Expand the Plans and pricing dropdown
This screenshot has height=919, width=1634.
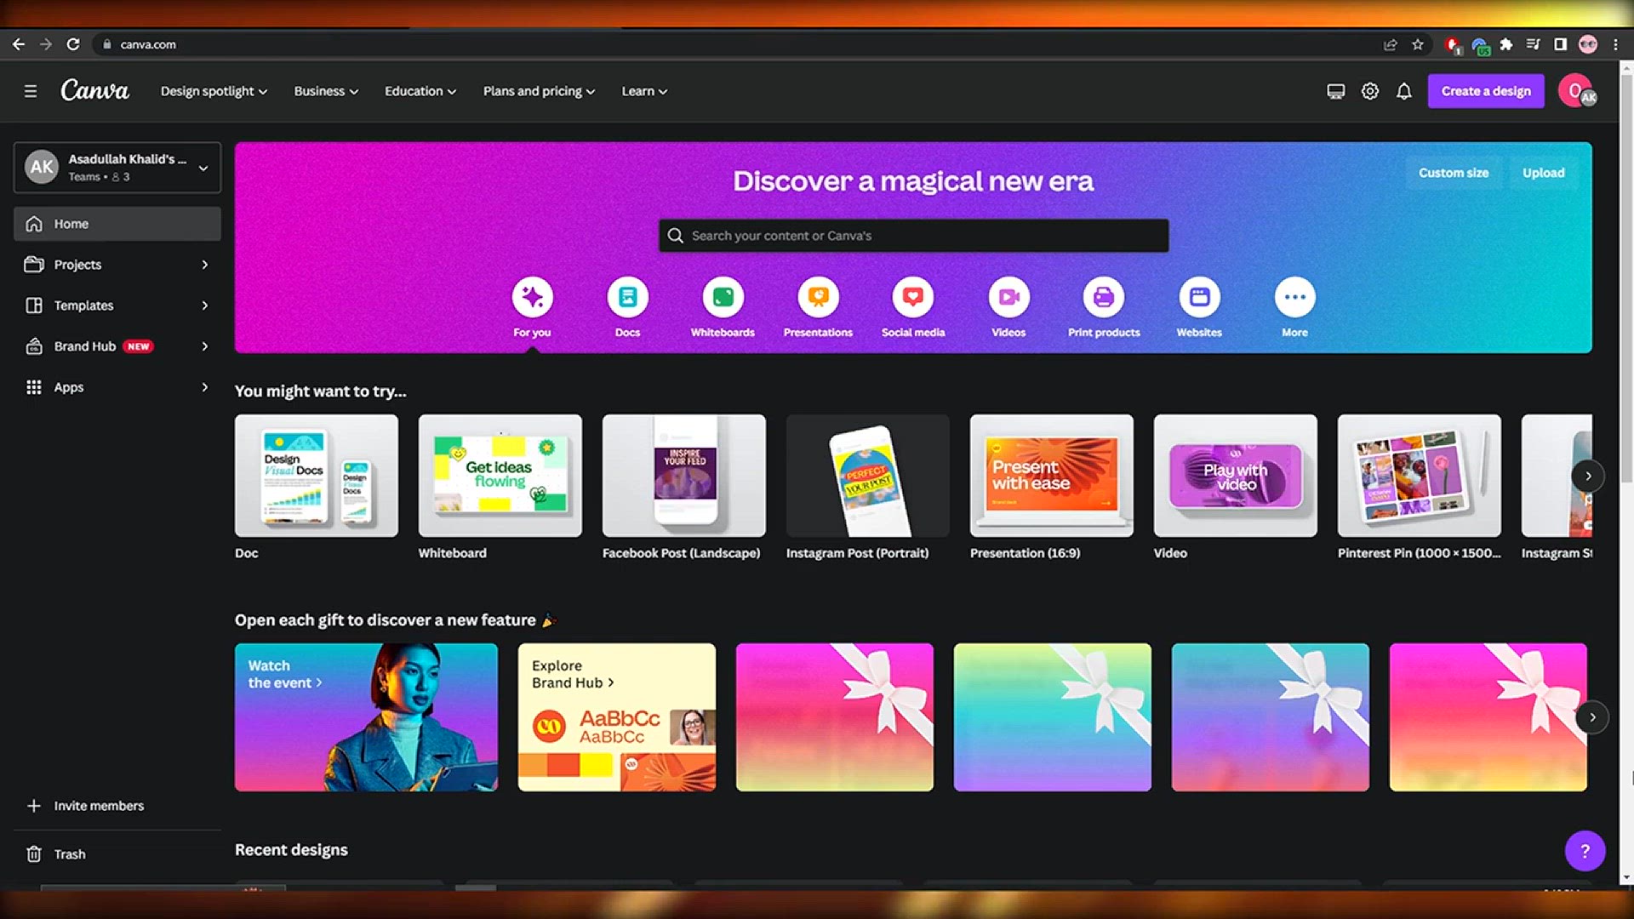[x=539, y=91]
